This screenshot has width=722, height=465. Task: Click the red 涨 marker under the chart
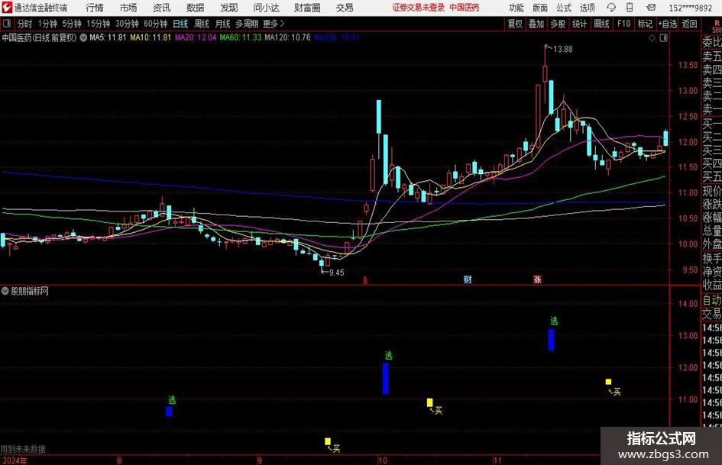(537, 279)
